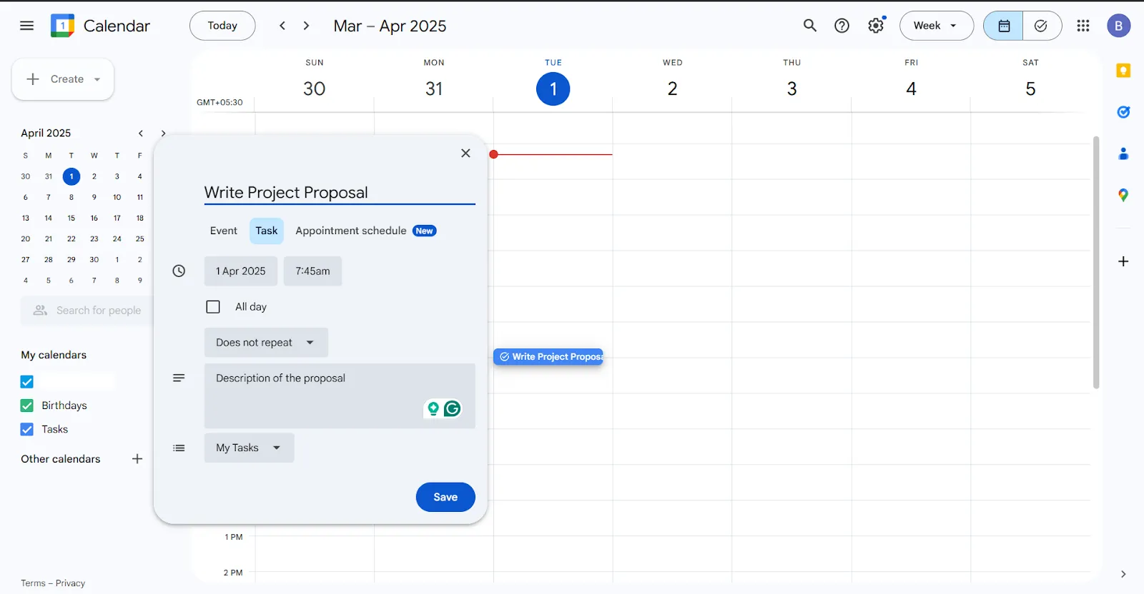Open the Privacy link
Viewport: 1144px width, 594px height.
point(70,583)
